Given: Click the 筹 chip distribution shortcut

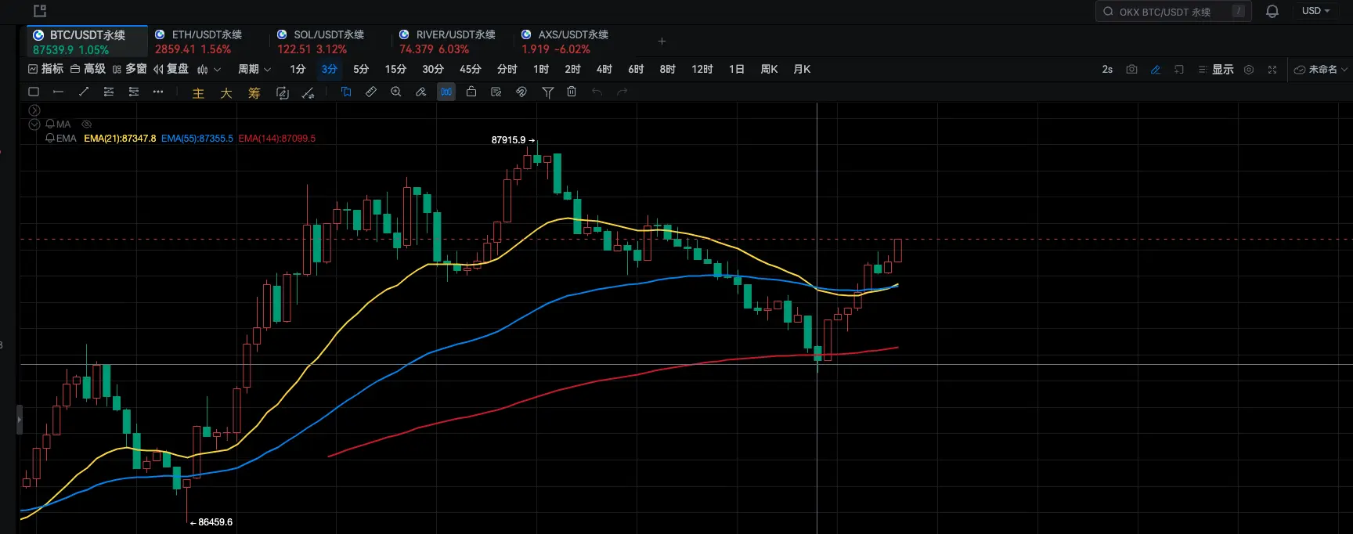Looking at the screenshot, I should pyautogui.click(x=254, y=93).
